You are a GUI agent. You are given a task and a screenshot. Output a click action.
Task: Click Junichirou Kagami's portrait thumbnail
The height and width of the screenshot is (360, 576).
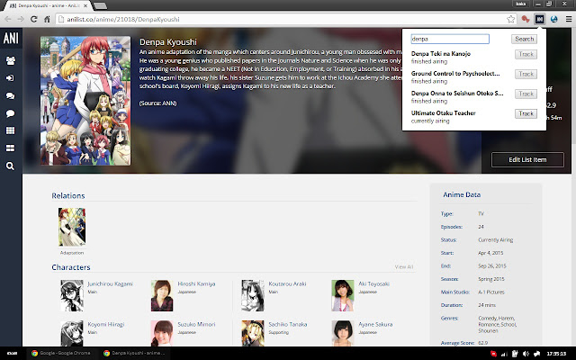72,296
